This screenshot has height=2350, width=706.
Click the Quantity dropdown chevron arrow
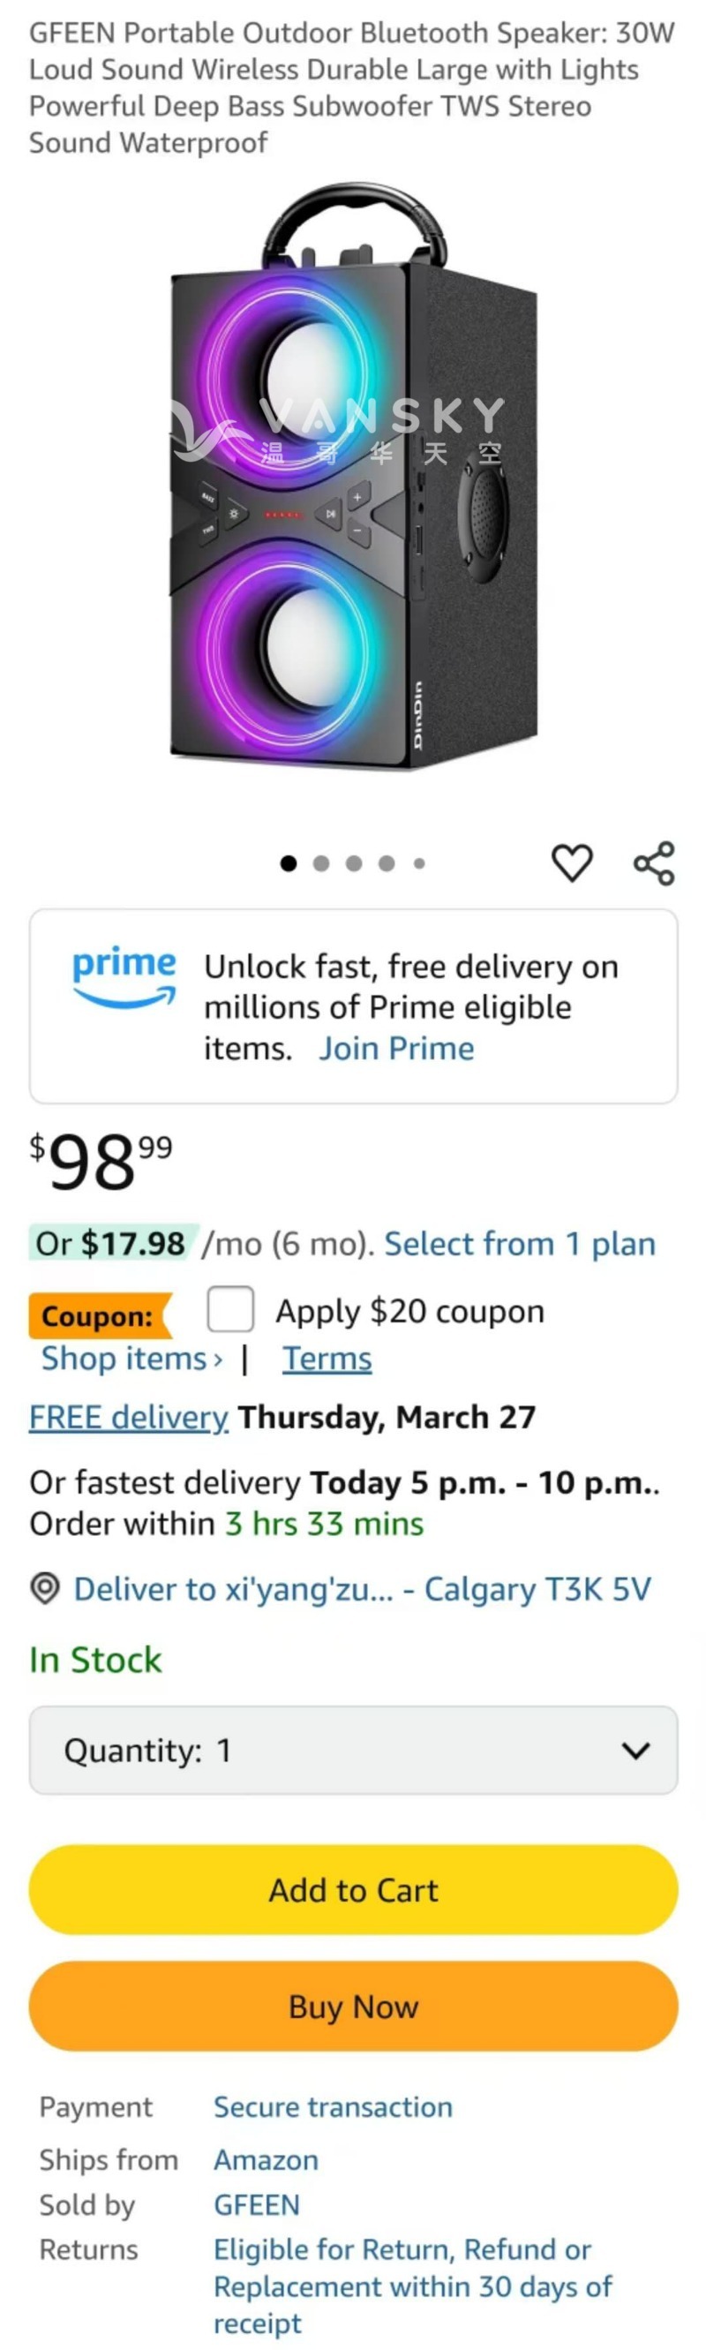click(635, 1750)
